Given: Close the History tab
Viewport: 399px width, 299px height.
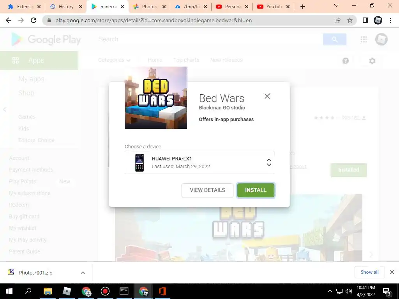Looking at the screenshot, I should 81,7.
